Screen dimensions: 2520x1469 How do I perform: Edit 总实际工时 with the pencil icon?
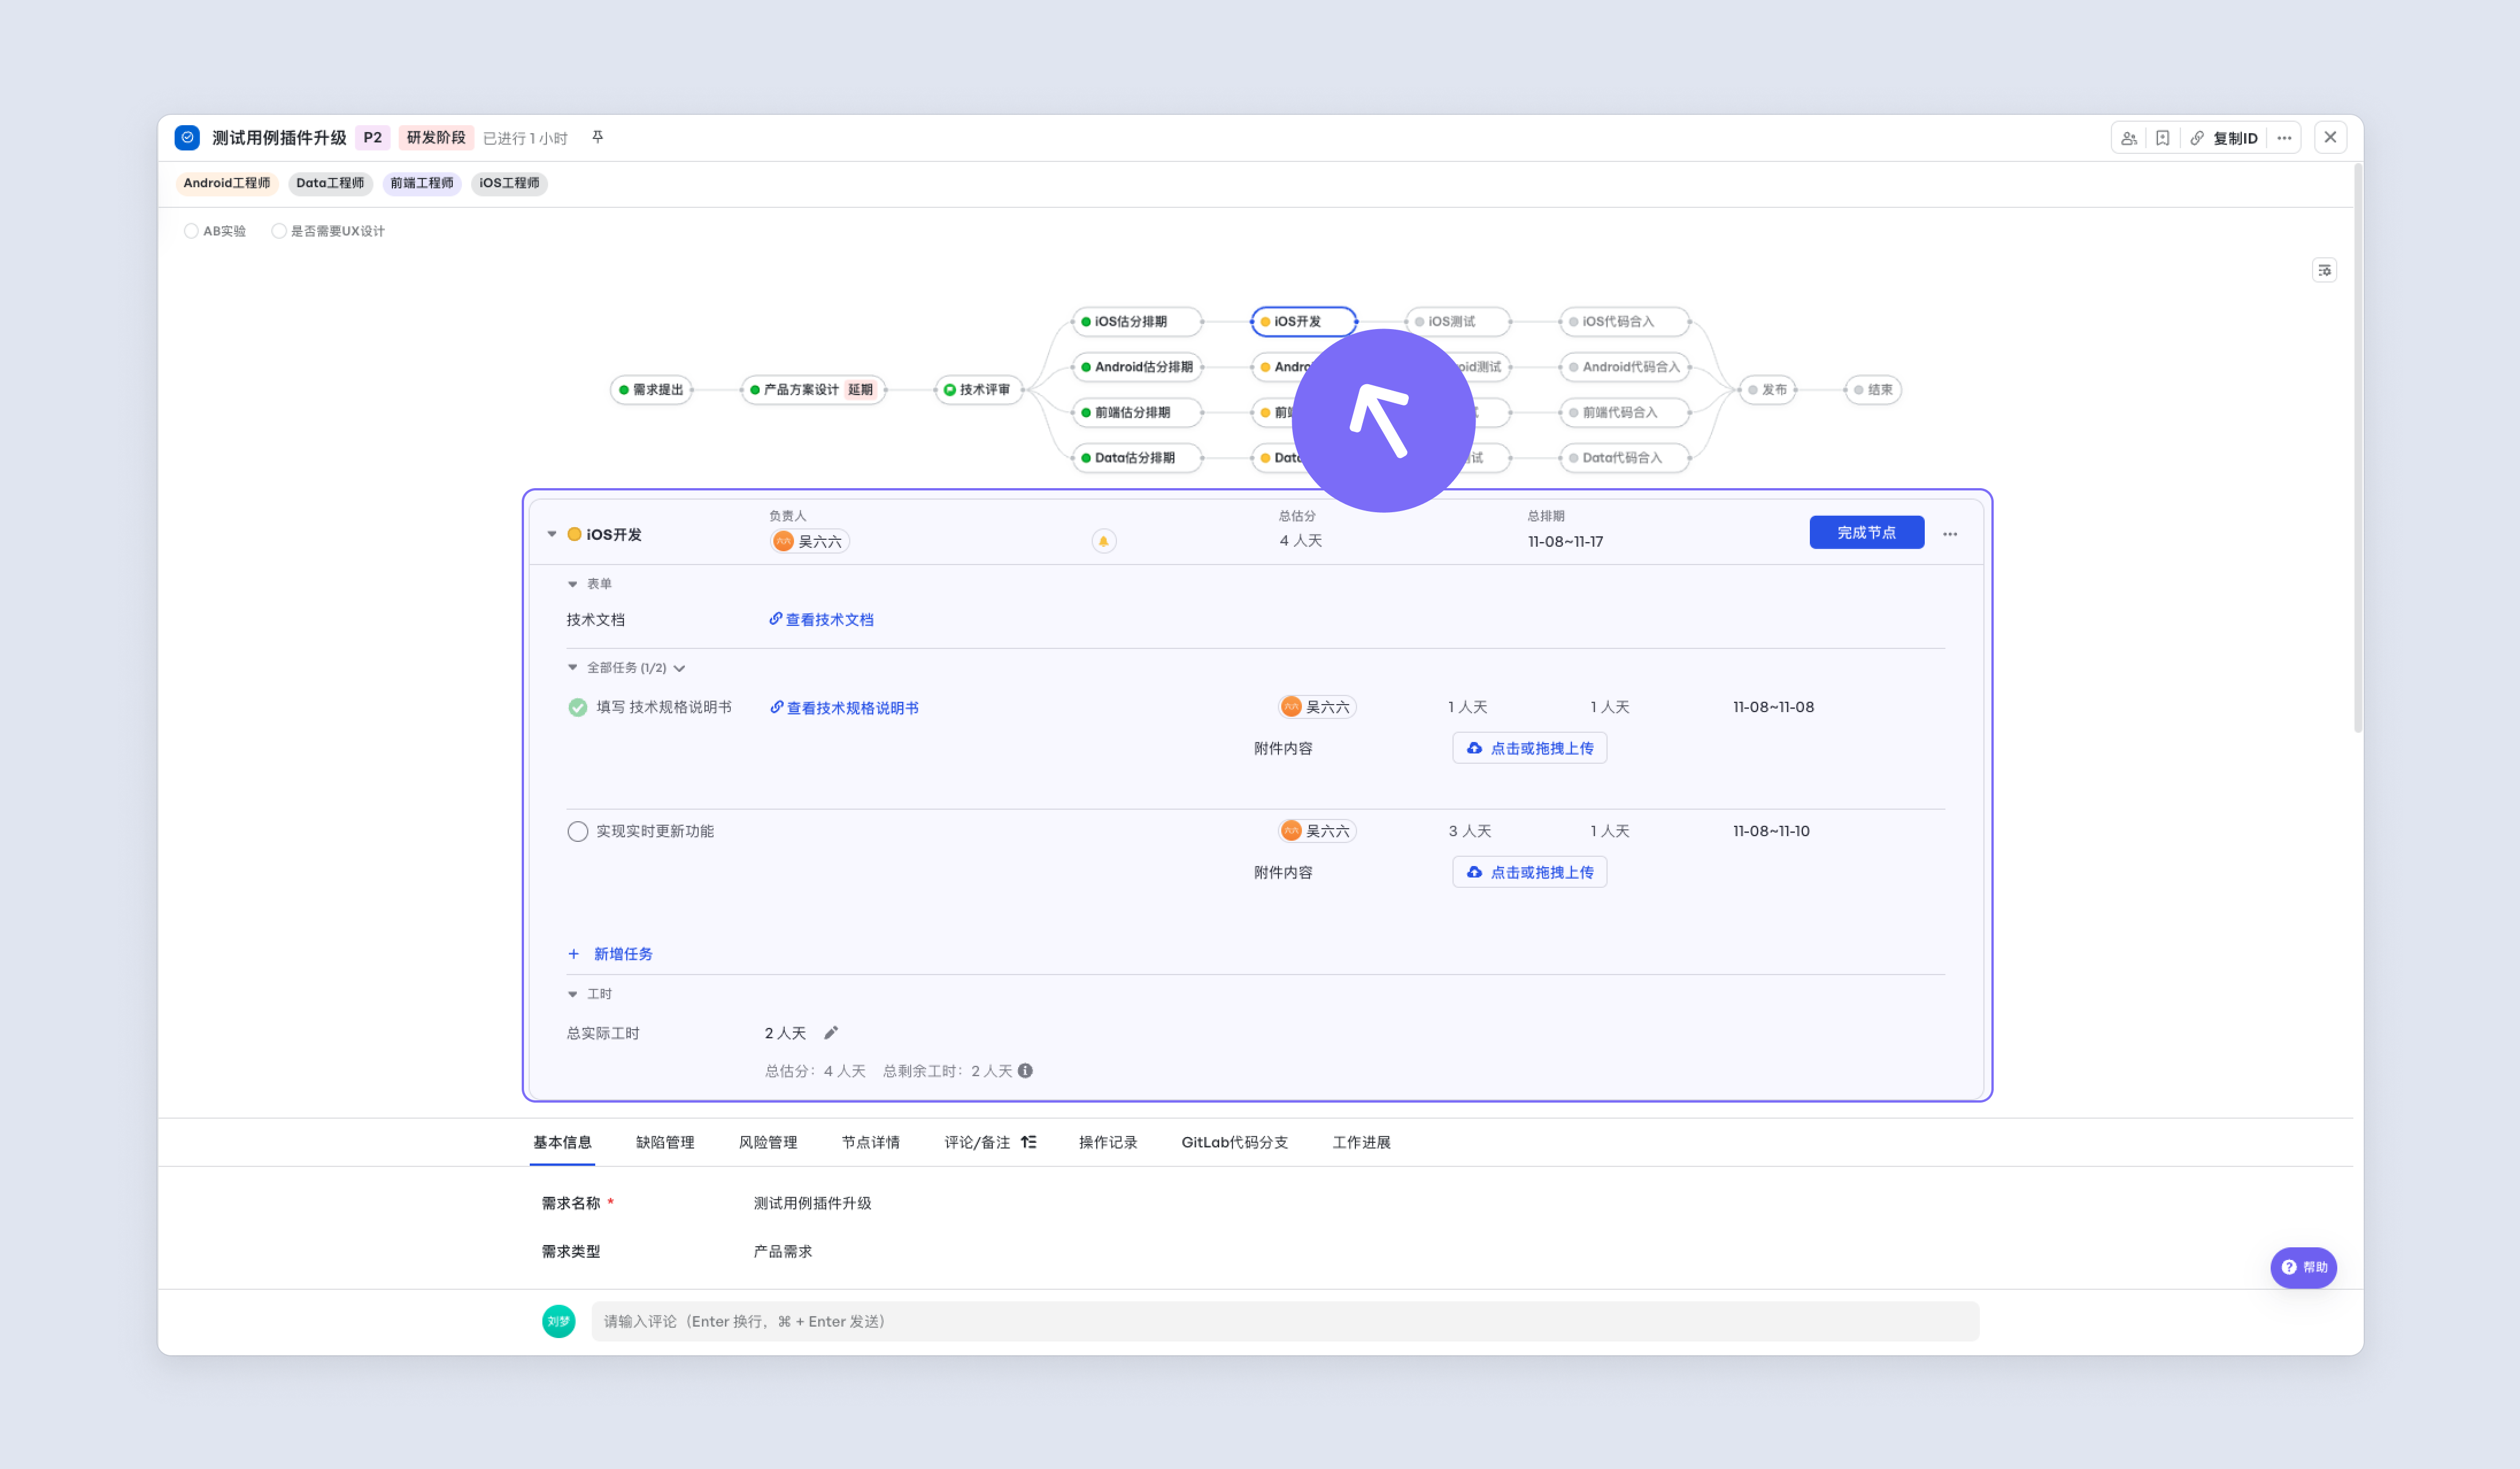point(830,1033)
